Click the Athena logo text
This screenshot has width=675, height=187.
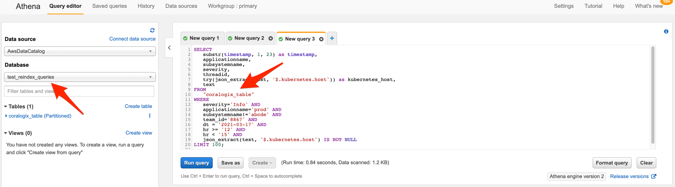28,7
